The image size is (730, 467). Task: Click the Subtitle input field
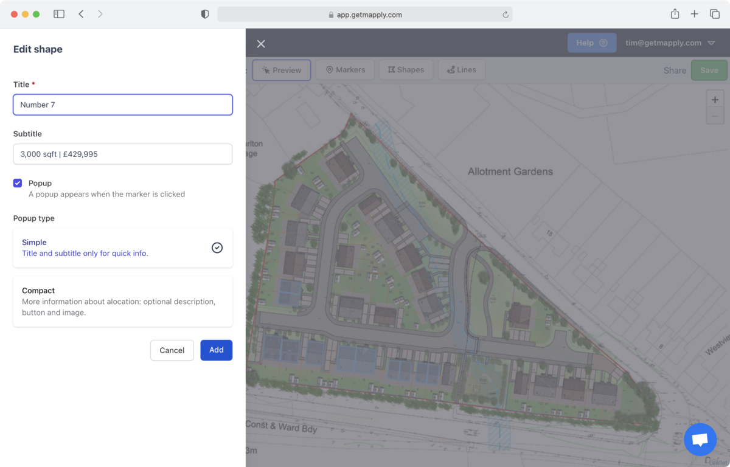[122, 154]
